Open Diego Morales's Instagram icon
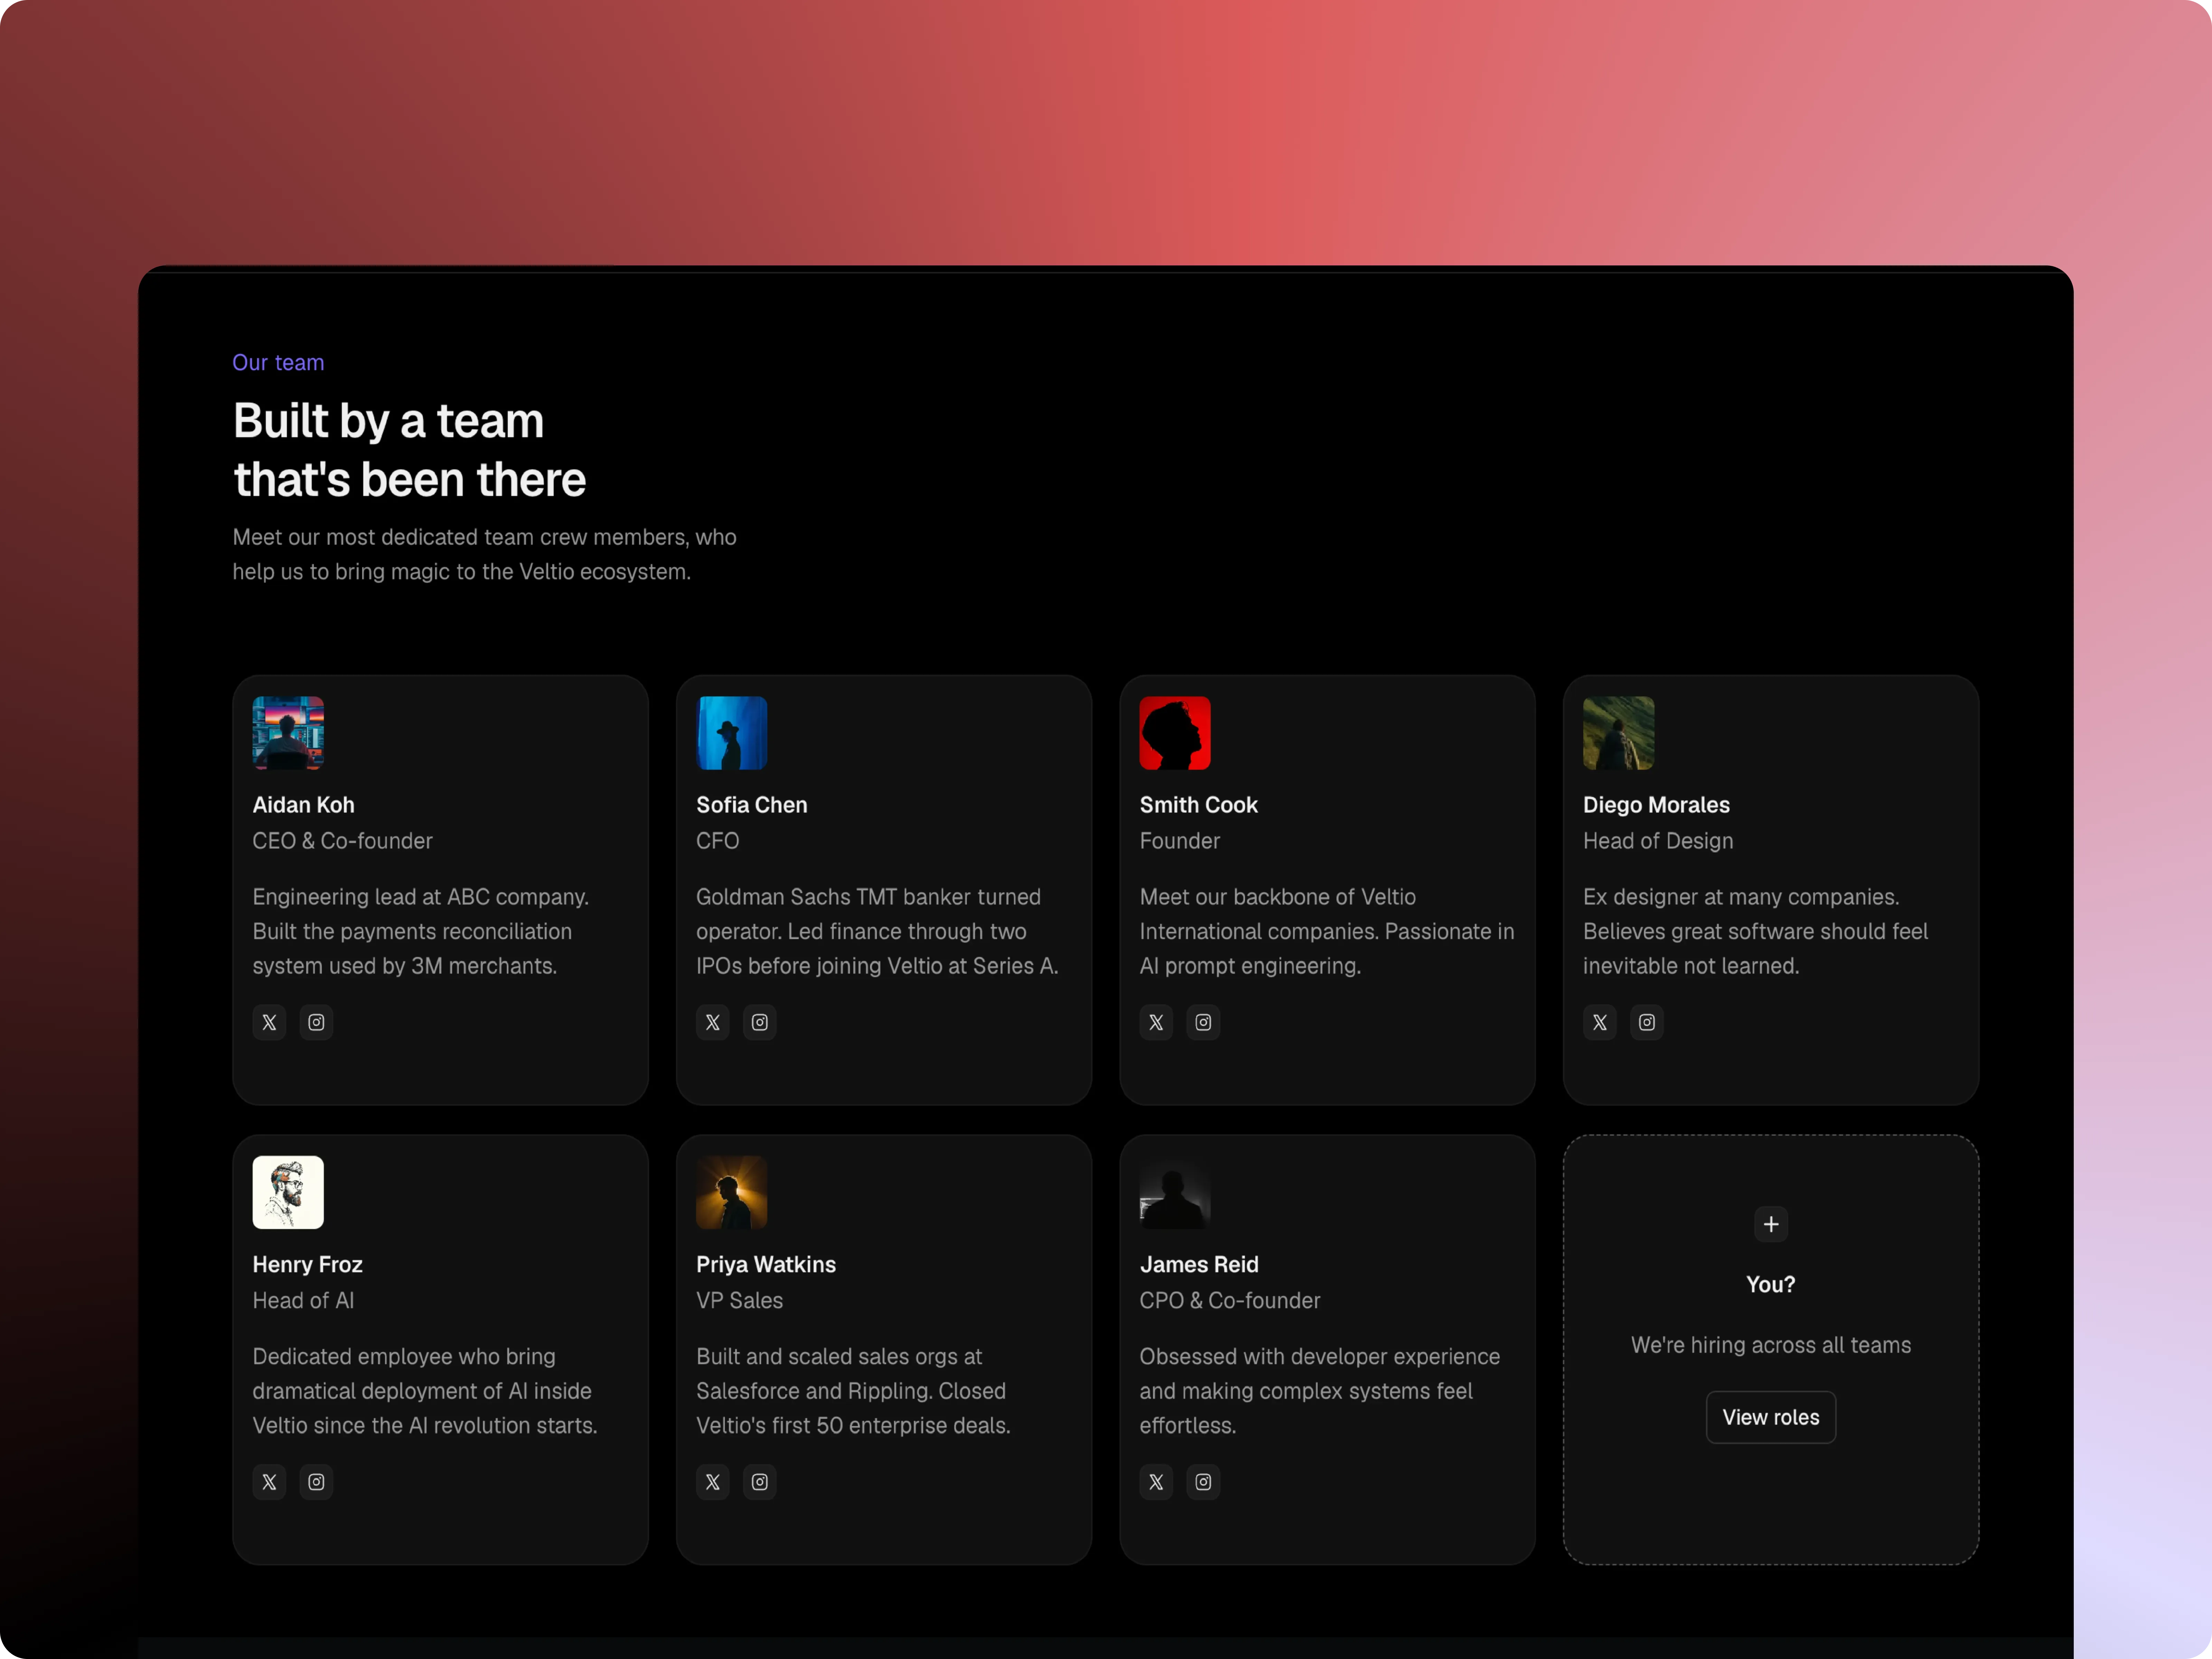The image size is (2212, 1659). point(1647,1022)
